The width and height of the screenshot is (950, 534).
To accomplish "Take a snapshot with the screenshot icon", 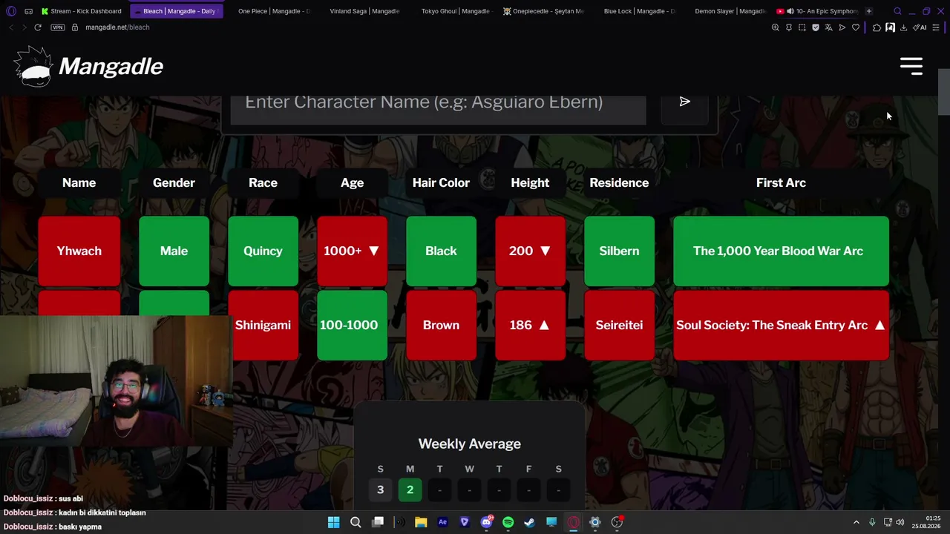I will [802, 27].
